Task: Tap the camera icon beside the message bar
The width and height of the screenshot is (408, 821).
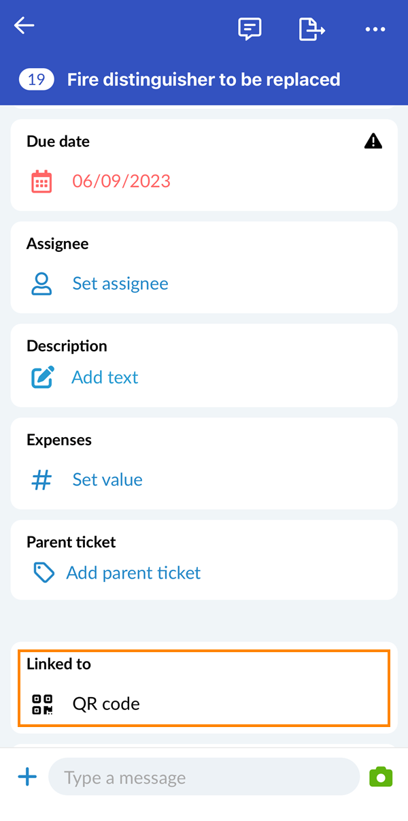Action: click(x=381, y=776)
